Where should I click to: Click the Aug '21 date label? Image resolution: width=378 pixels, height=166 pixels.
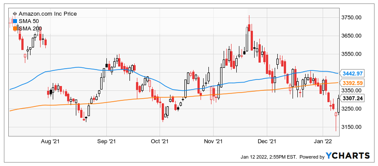(51, 141)
